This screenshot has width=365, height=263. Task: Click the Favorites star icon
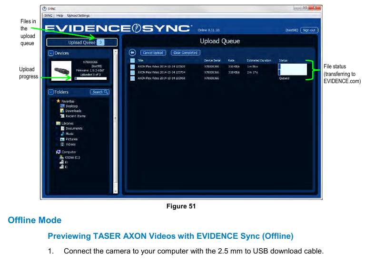coord(59,101)
